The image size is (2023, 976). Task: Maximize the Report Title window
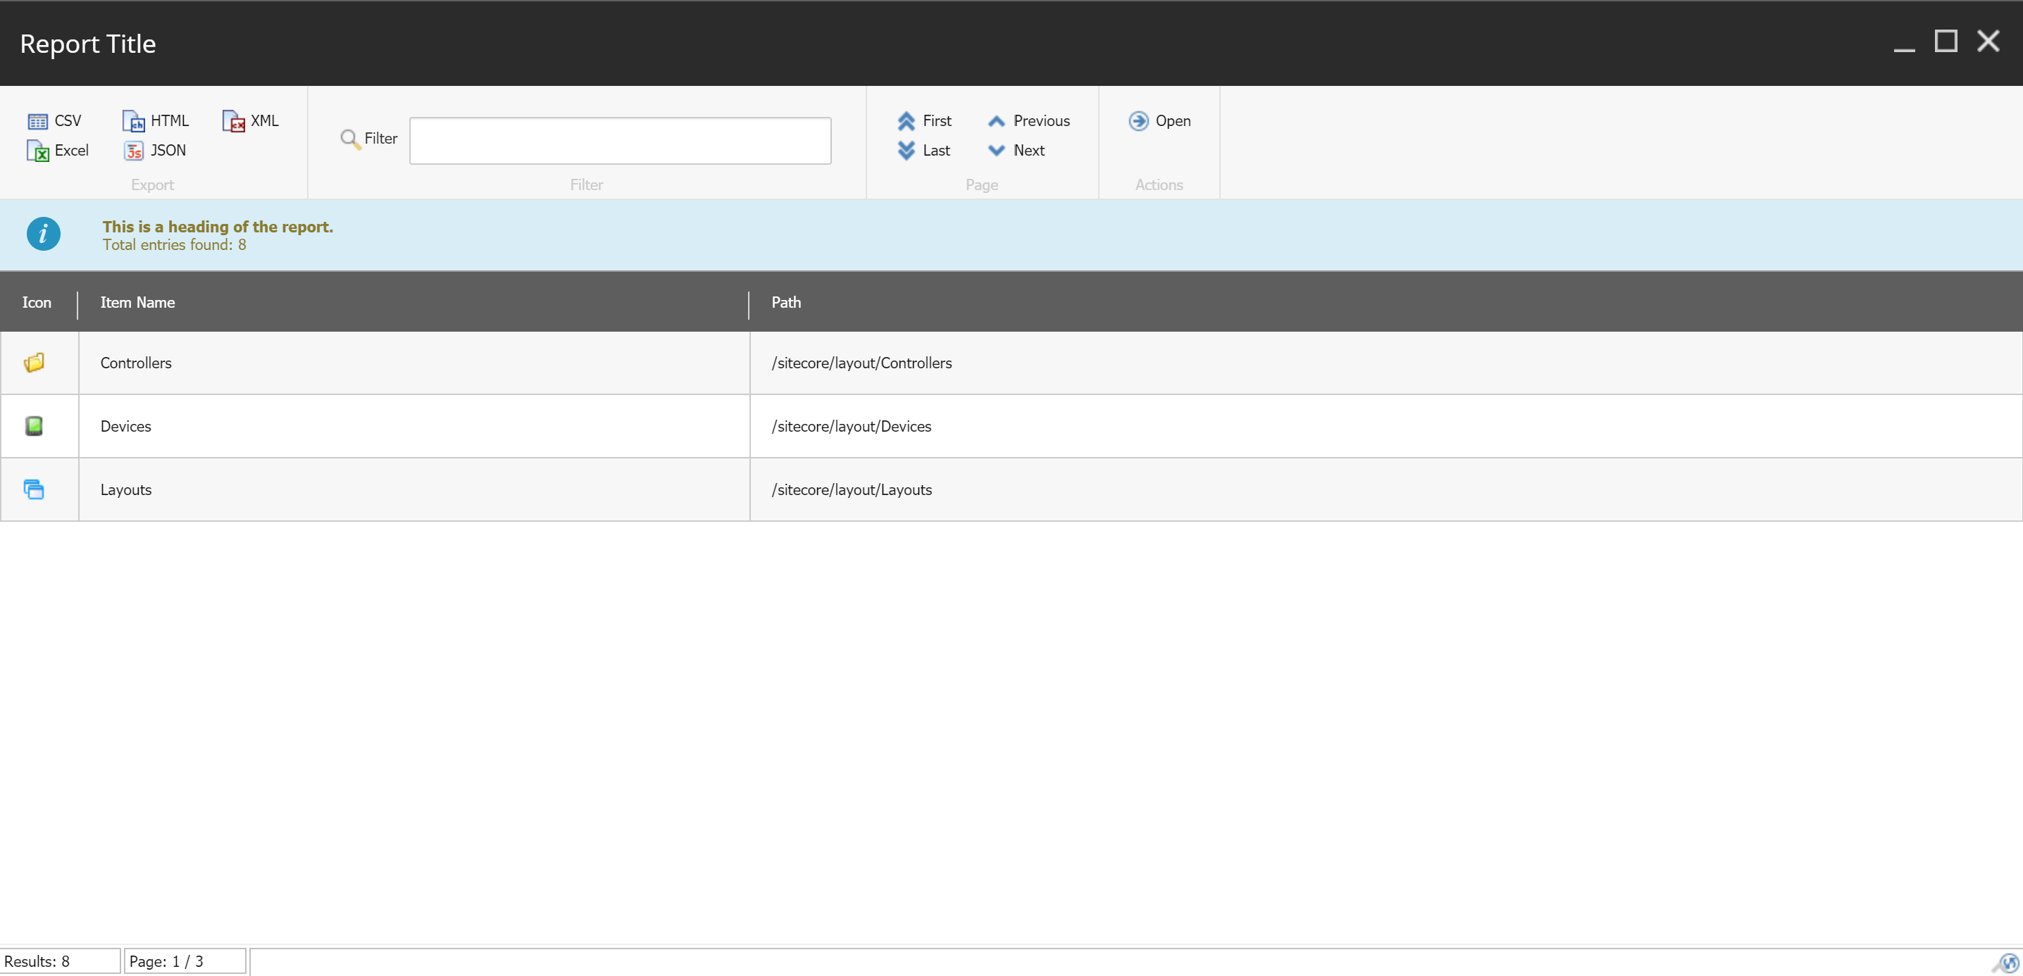[1946, 41]
